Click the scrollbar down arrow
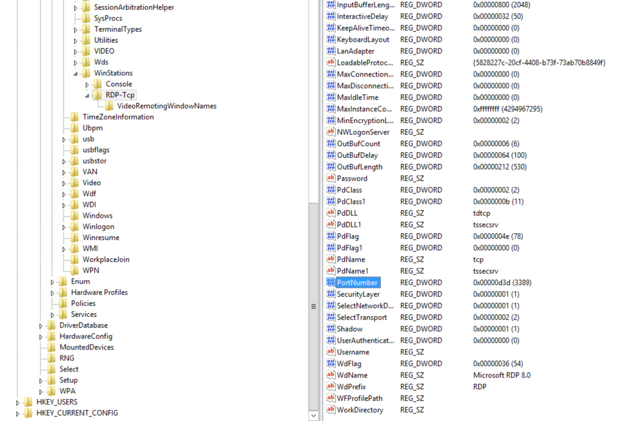Viewport: 626px width, 421px height. click(314, 415)
